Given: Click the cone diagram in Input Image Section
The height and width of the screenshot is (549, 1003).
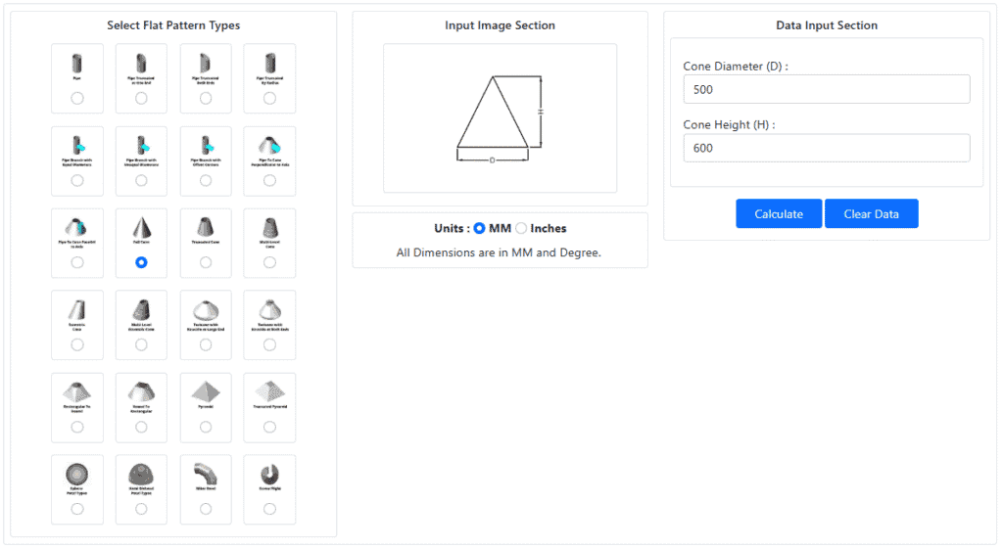Looking at the screenshot, I should tap(500, 118).
